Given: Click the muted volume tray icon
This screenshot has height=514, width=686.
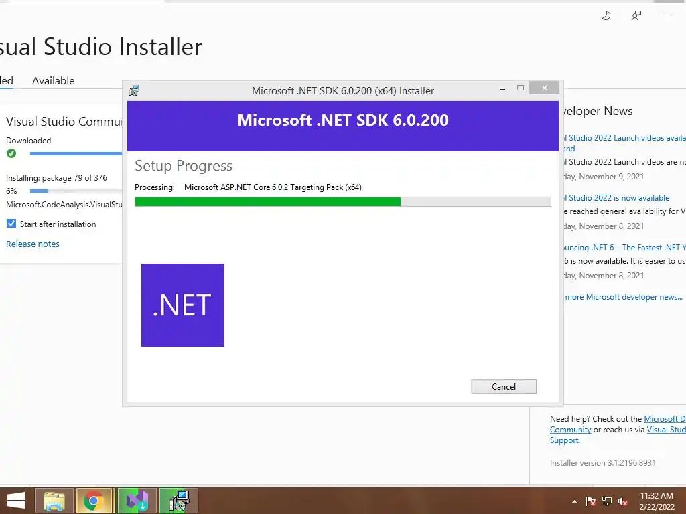Looking at the screenshot, I should pyautogui.click(x=623, y=501).
